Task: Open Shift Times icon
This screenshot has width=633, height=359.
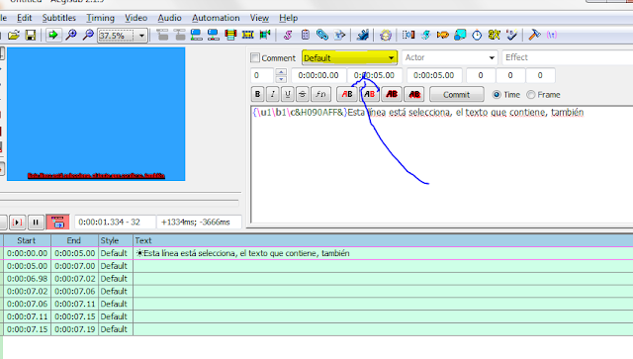Action: point(408,36)
